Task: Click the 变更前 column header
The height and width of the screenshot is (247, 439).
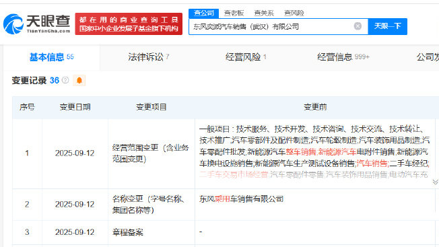Action: 315,107
